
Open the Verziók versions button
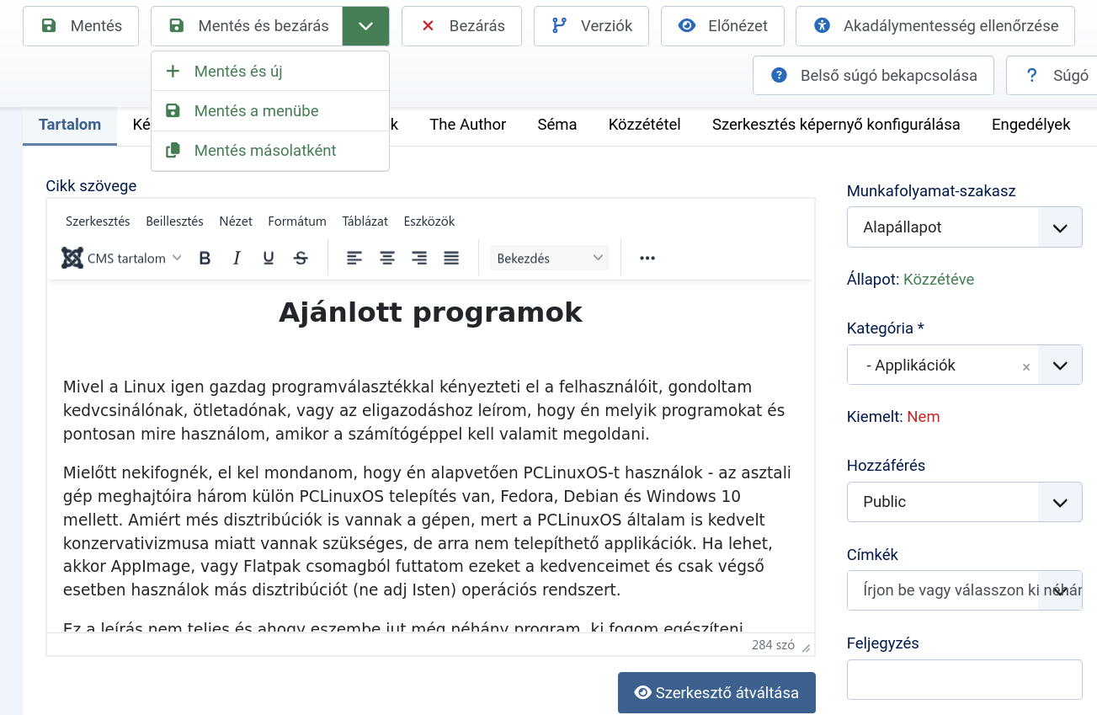(x=592, y=26)
